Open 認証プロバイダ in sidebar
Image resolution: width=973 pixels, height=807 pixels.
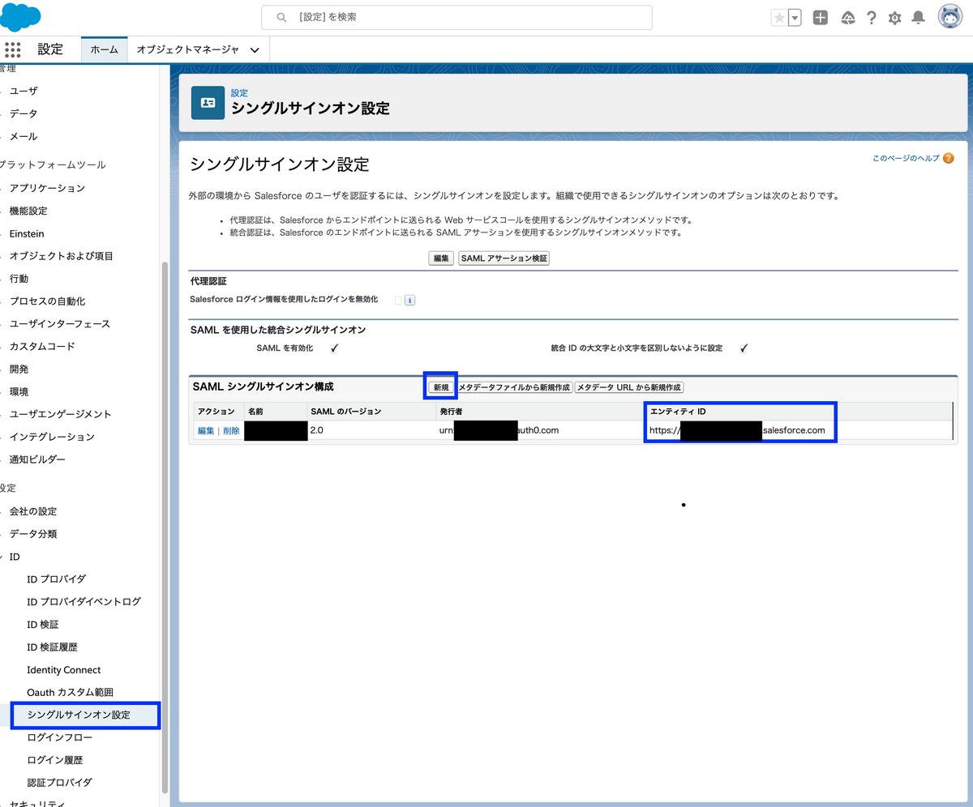[60, 783]
